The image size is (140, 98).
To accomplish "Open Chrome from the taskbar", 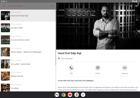I will (x=63, y=95).
